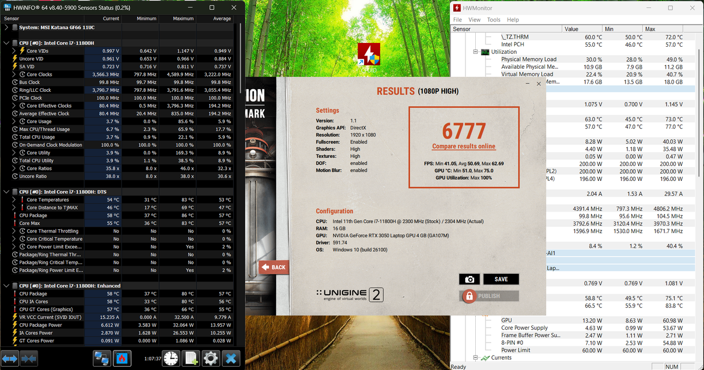This screenshot has height=370, width=704.
Task: Click the flame chip stress icon in HWiNFO
Action: (122, 358)
